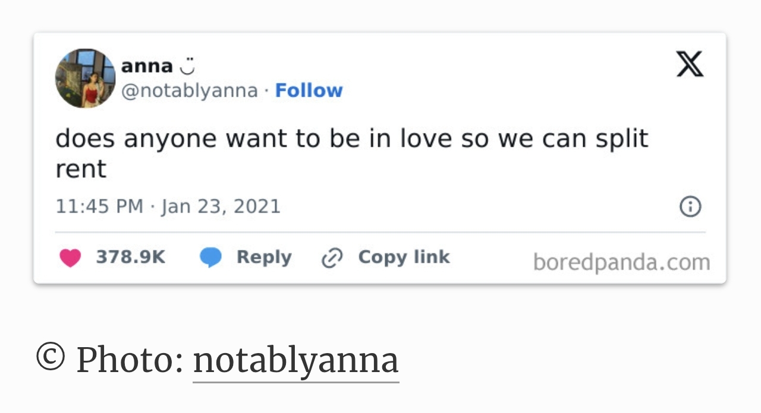The image size is (761, 413).
Task: Click the chain link copy icon
Action: pyautogui.click(x=332, y=258)
